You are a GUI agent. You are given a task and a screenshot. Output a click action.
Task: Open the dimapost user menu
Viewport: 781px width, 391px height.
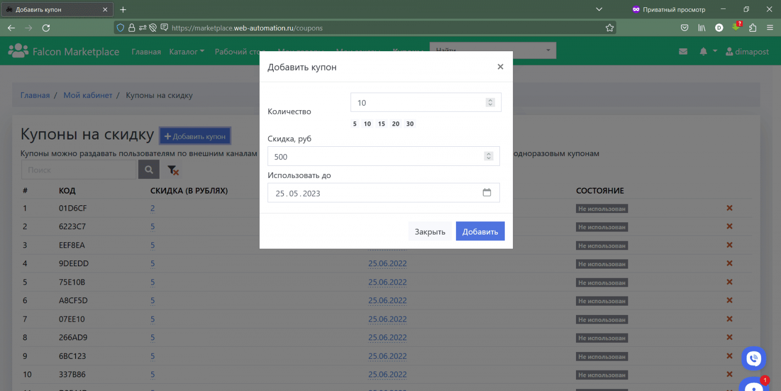[747, 52]
